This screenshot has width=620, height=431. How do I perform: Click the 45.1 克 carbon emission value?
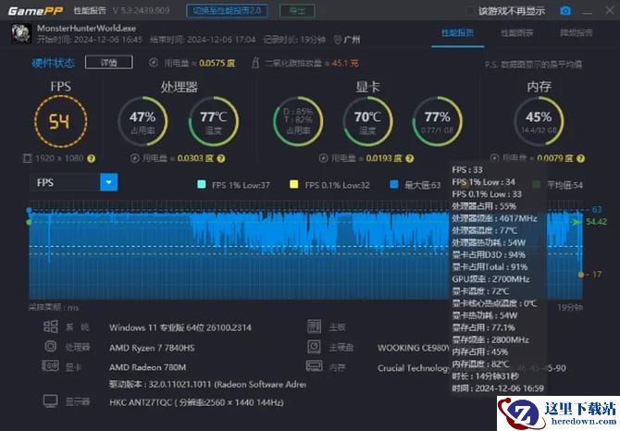tap(345, 63)
